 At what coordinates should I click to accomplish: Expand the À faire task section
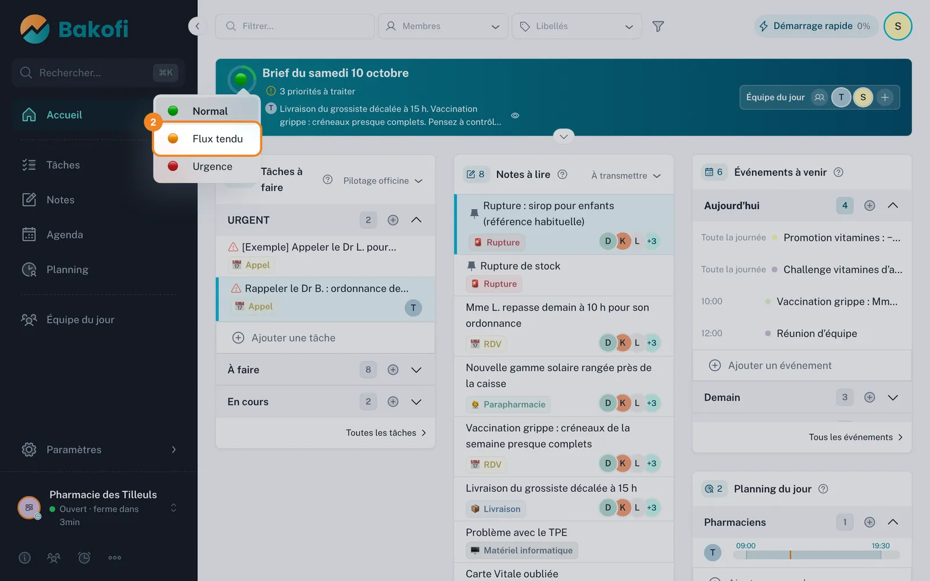click(416, 370)
